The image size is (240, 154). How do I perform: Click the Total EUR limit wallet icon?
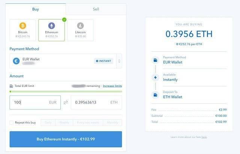point(11,86)
